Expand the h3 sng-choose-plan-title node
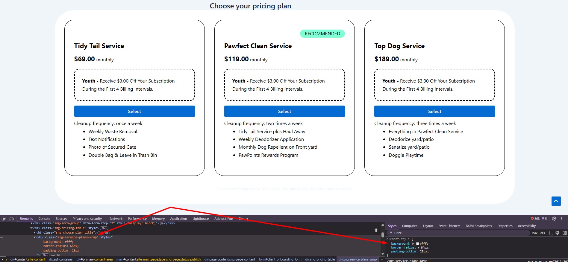This screenshot has height=262, width=568. point(34,232)
